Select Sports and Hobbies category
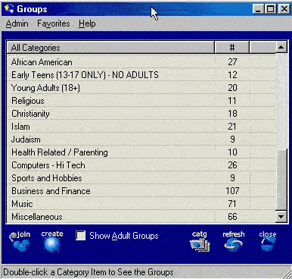The image size is (292, 279). click(x=141, y=178)
